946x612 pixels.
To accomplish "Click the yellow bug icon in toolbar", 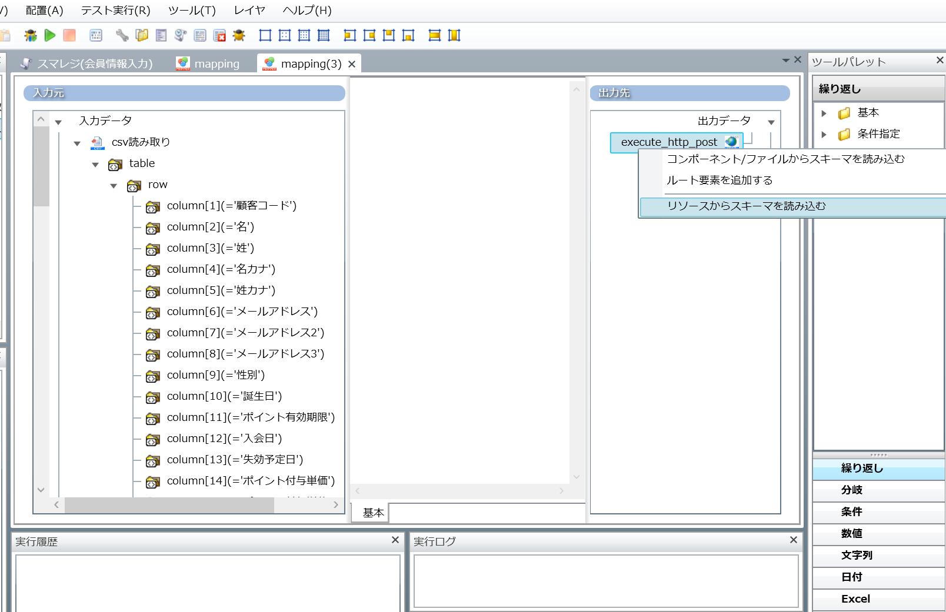I will click(239, 35).
